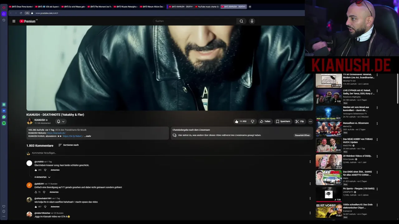Open Spotify in Opera sidebar

(x=4, y=123)
